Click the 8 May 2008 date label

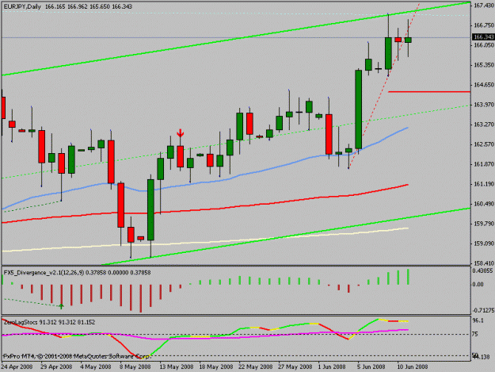(x=135, y=366)
